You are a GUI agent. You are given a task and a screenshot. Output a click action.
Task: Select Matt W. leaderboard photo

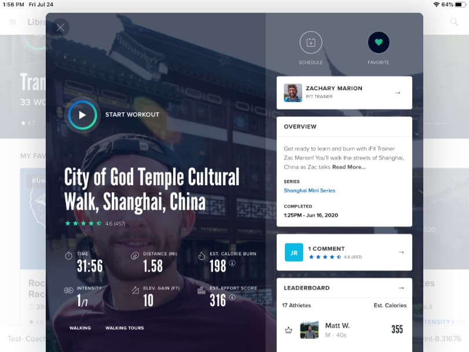coord(309,329)
